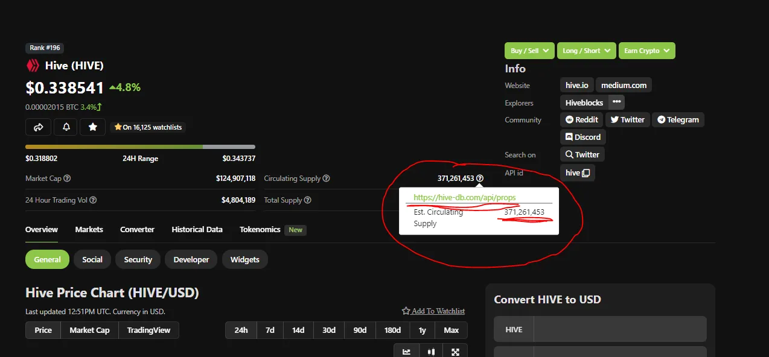Viewport: 769px width, 357px height.
Task: Click Add To Watchlist link
Action: [433, 311]
